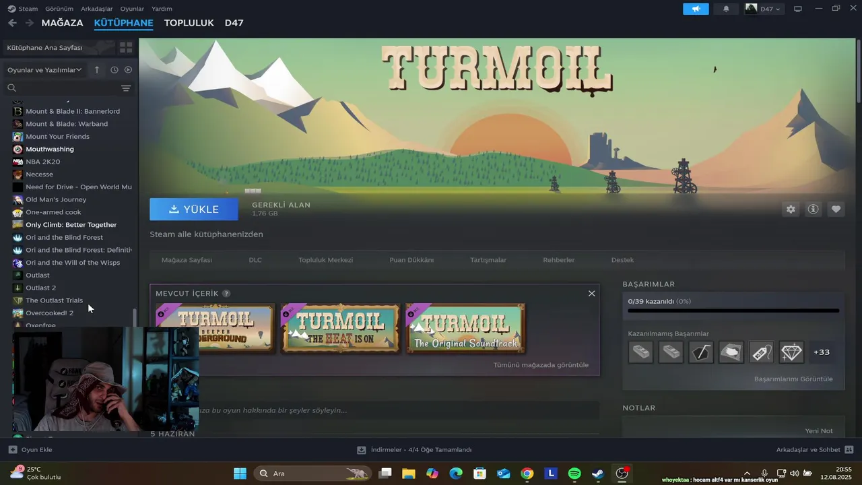The image size is (862, 485).
Task: Open the Görünüm menu
Action: 59,9
